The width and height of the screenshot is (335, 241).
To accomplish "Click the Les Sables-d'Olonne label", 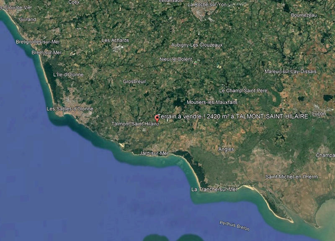I will coord(70,109).
